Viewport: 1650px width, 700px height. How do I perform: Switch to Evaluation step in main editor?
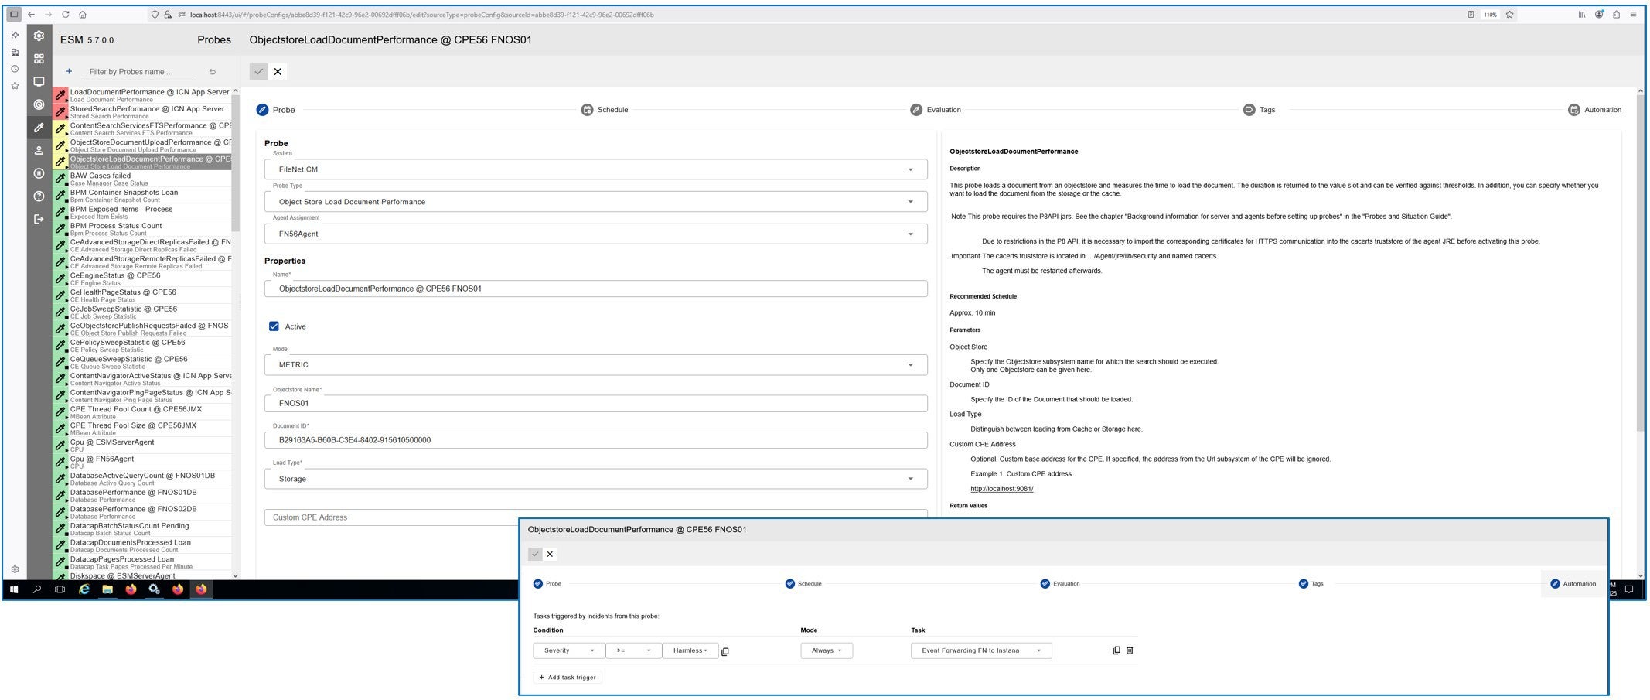(x=936, y=110)
